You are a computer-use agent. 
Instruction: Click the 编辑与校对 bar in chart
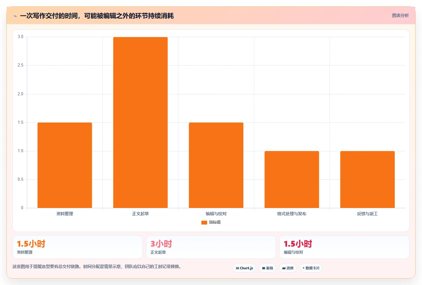(216, 165)
